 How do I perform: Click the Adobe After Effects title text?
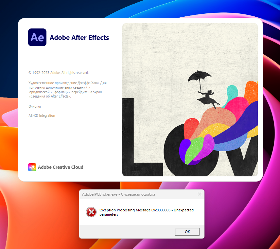point(79,38)
